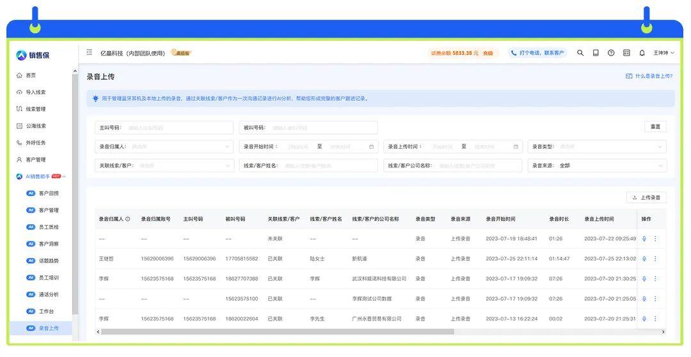Click the 主叫号码 input field
This screenshot has height=357, width=691.
tap(164, 128)
